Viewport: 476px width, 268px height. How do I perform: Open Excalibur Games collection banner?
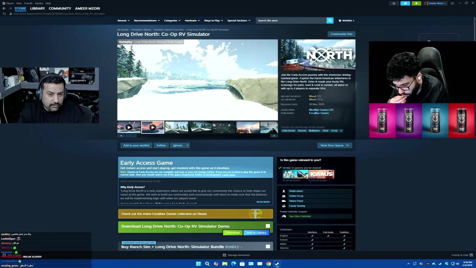coord(196,214)
